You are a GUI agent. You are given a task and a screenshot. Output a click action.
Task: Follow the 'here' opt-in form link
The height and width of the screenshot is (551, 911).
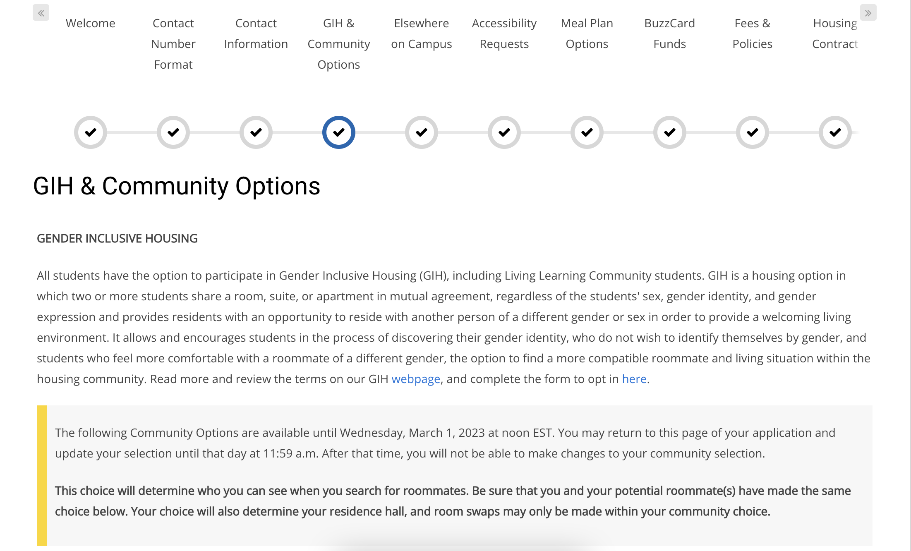pos(634,379)
